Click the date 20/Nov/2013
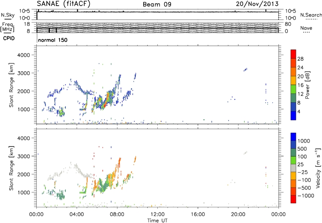Image resolution: width=322 pixels, height=223 pixels. click(x=257, y=4)
